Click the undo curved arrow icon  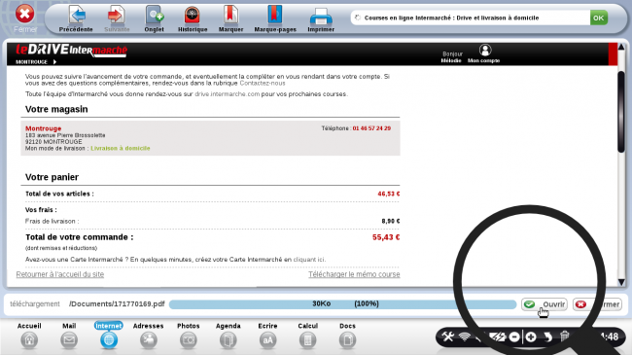coord(547,337)
